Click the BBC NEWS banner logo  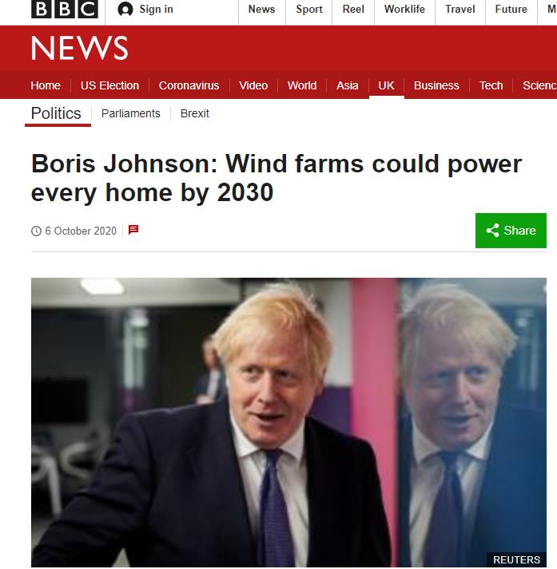80,48
